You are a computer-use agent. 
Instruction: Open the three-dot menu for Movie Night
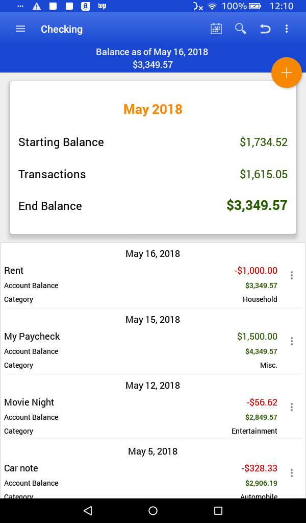[x=291, y=407]
